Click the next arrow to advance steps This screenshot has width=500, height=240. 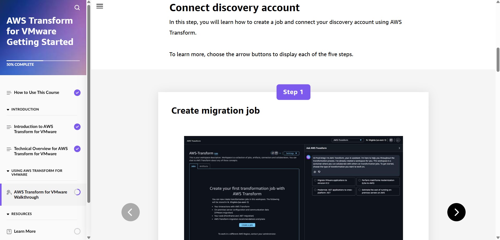point(456,212)
